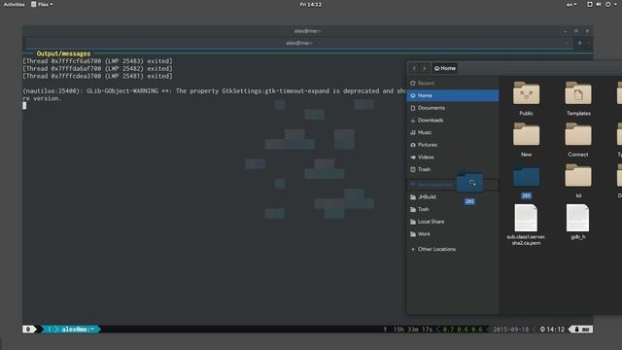
Task: Select the blue 285 folder in grid
Action: 526,181
